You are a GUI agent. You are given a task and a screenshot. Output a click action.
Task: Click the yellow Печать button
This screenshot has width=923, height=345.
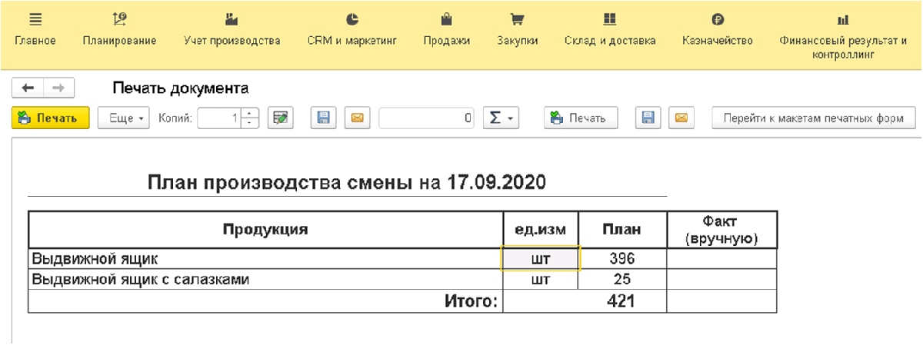click(51, 118)
